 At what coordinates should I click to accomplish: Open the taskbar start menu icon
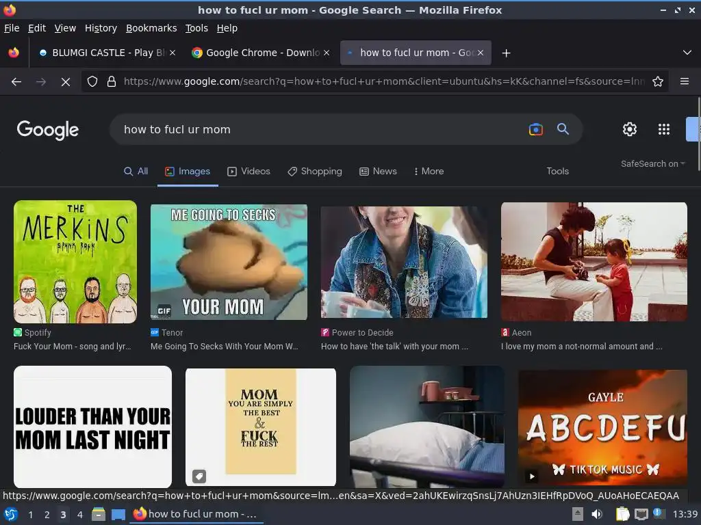click(x=11, y=515)
